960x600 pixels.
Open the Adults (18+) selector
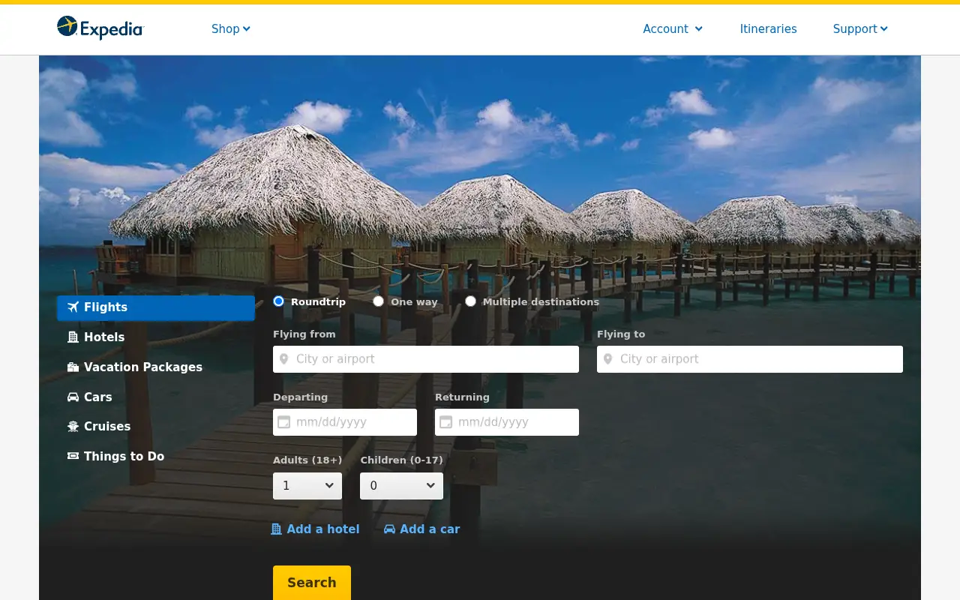point(307,486)
